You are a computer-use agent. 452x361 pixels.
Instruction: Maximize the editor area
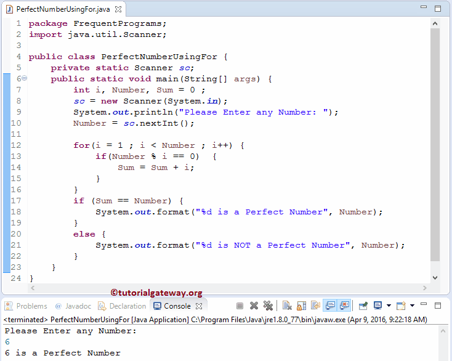pyautogui.click(x=438, y=9)
